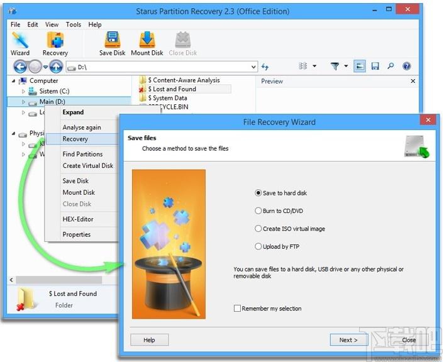
Task: Close the Preview pane with X
Action: coord(413,81)
